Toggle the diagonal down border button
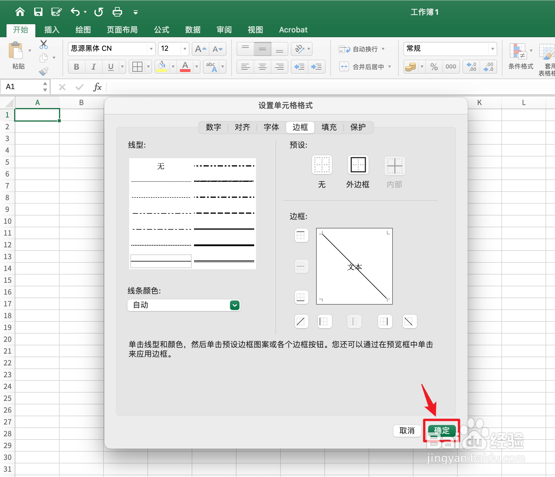Viewport: 555px width, 477px height. pyautogui.click(x=410, y=321)
